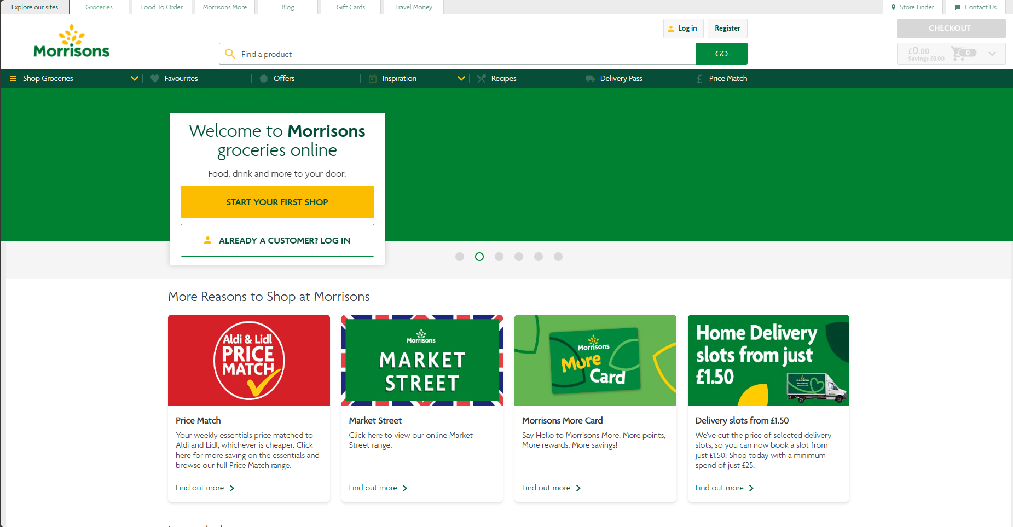Click the Delivery slots from £1.50 heading
This screenshot has height=527, width=1013.
click(742, 420)
